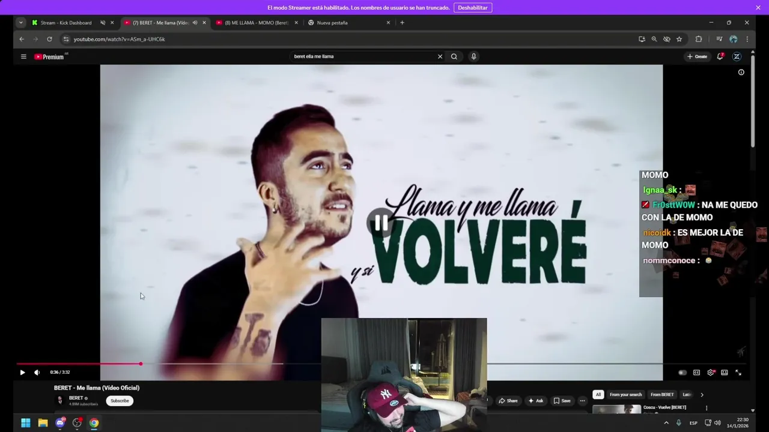This screenshot has width=769, height=432.
Task: Show the video info card icon
Action: [741, 72]
